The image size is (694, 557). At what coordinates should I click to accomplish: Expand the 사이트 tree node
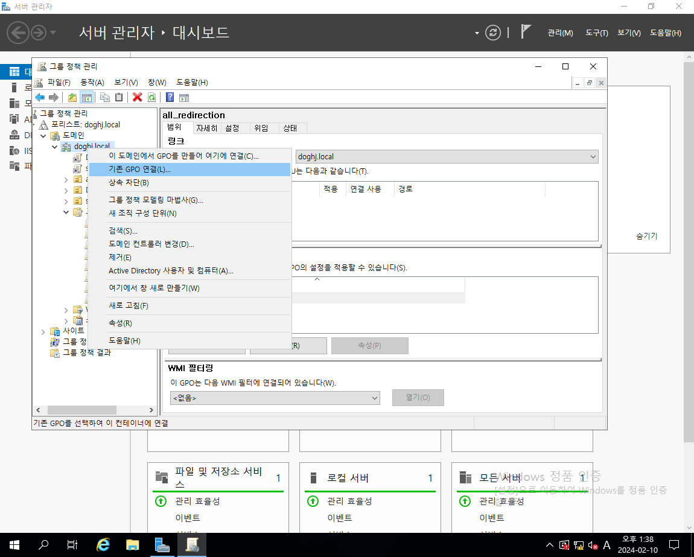(43, 332)
